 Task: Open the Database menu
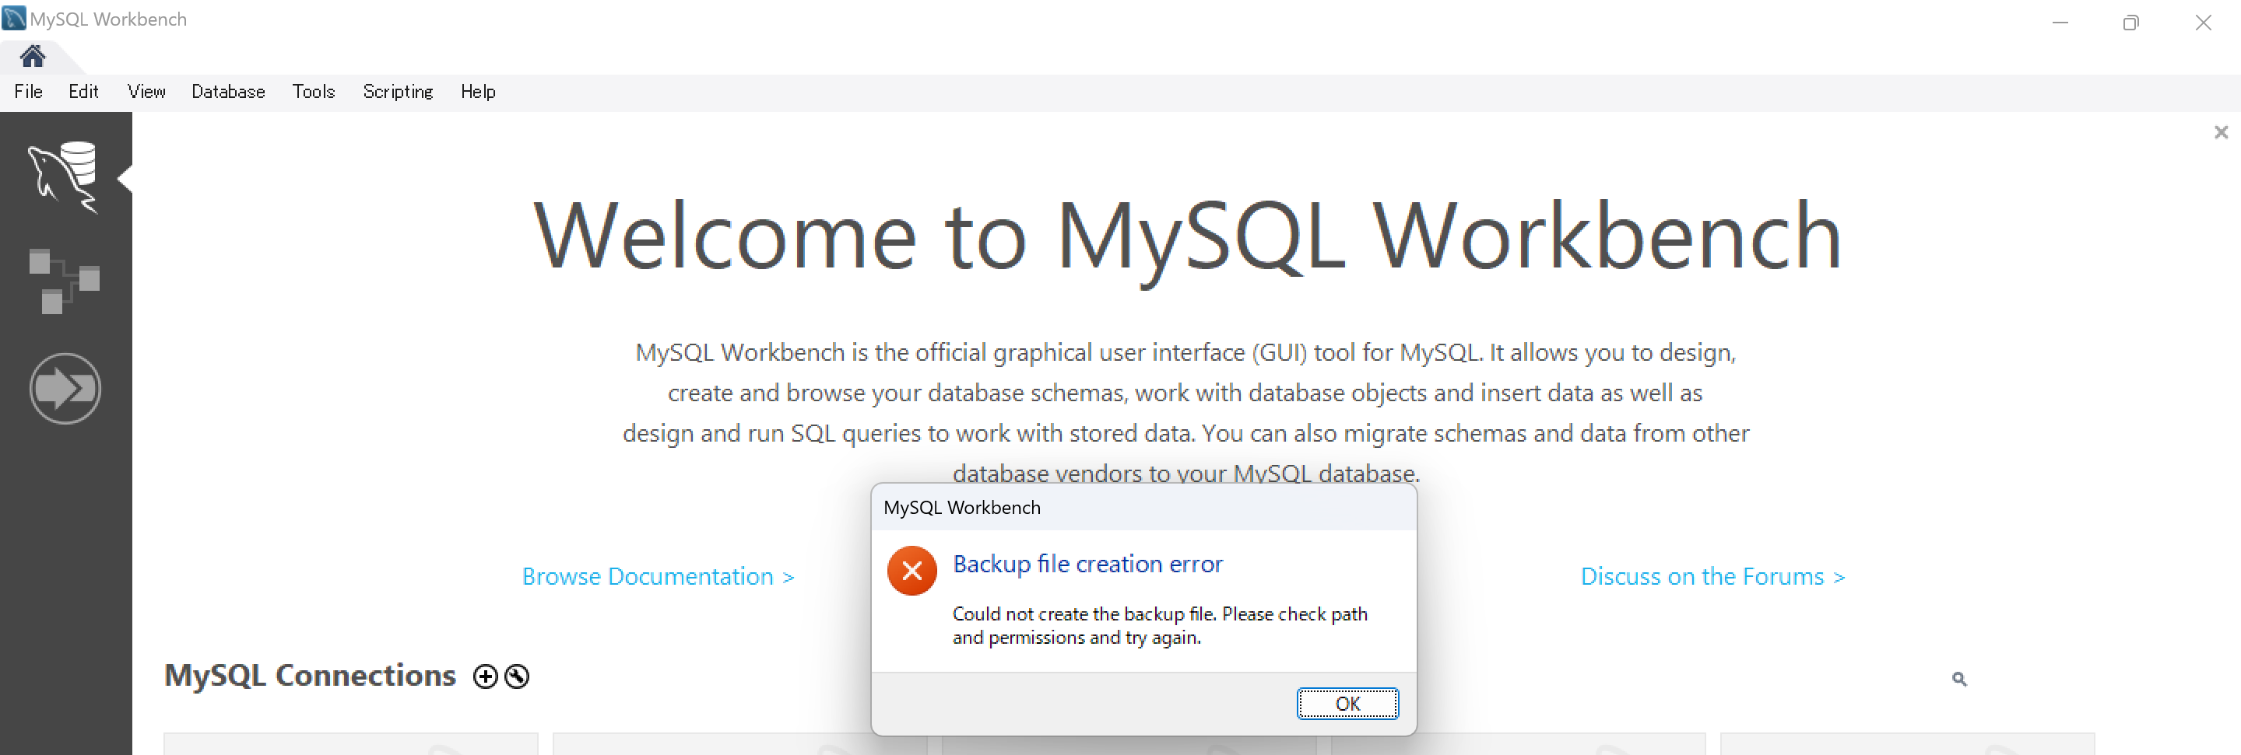click(x=228, y=92)
